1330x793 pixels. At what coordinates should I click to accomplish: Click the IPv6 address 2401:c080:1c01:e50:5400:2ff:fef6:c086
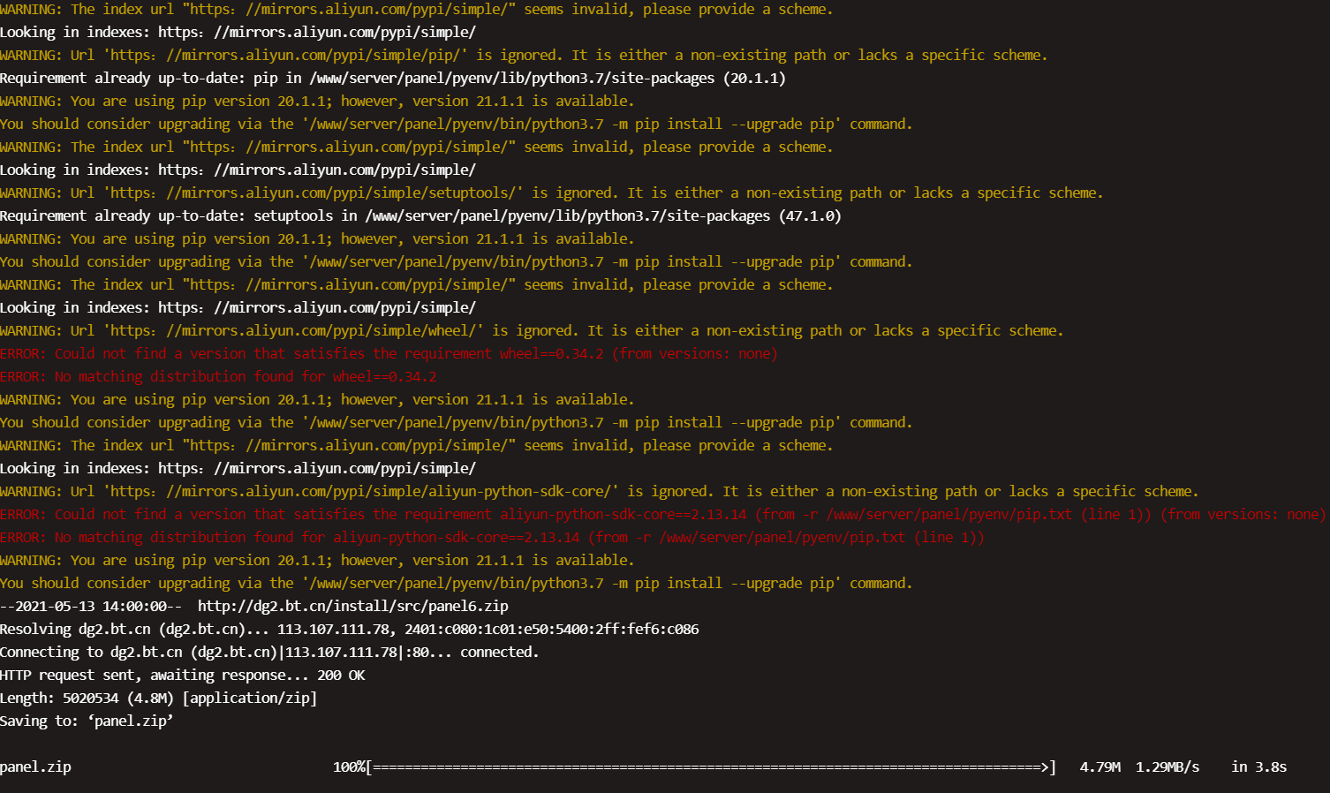click(552, 629)
